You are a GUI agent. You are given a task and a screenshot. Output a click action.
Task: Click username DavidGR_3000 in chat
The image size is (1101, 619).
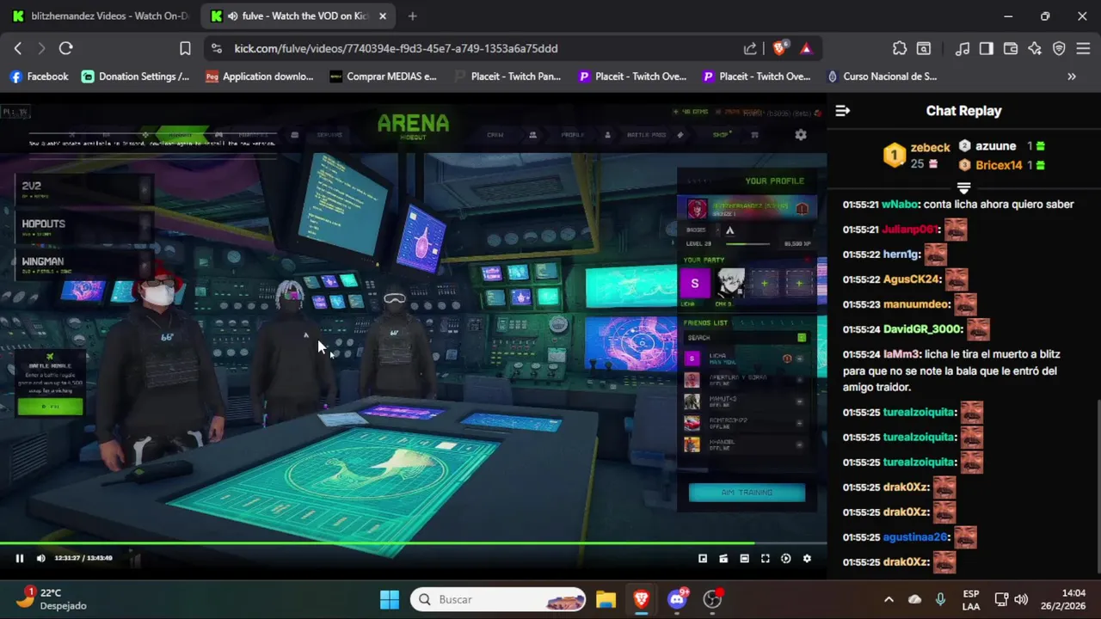pyautogui.click(x=922, y=329)
